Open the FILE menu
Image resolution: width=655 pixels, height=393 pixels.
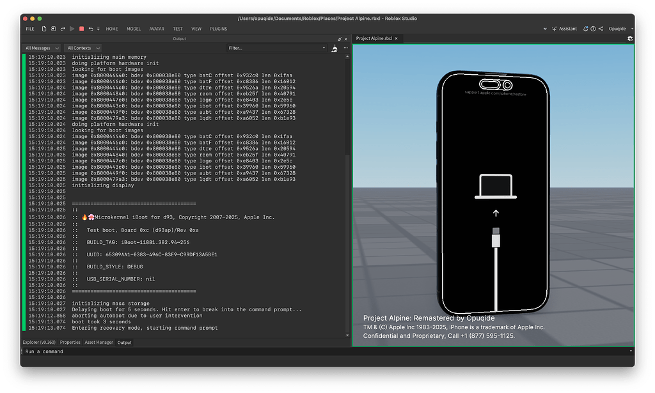pos(29,29)
